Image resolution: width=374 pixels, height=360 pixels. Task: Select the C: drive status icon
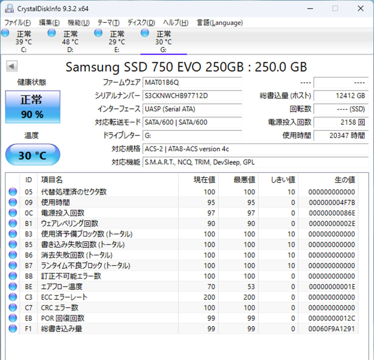pos(5,33)
